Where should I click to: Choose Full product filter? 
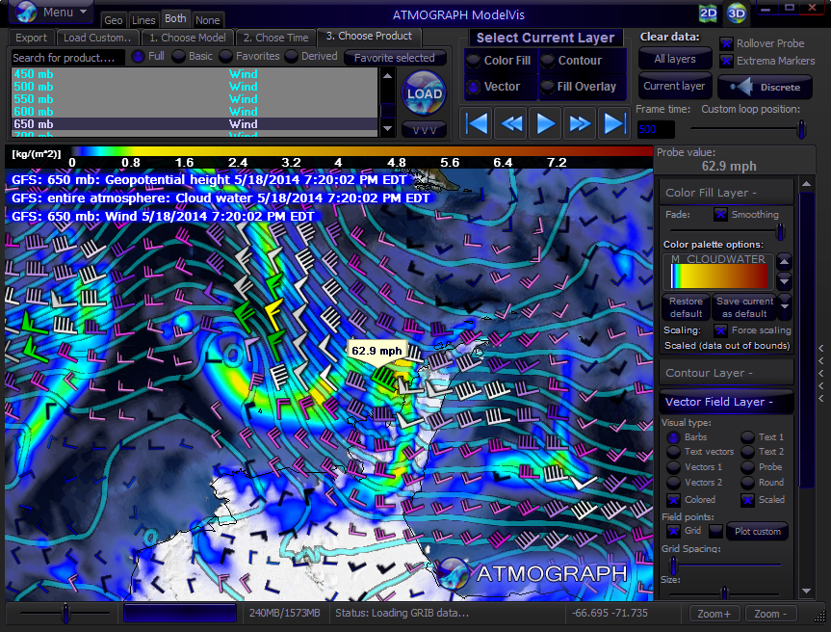[x=138, y=56]
